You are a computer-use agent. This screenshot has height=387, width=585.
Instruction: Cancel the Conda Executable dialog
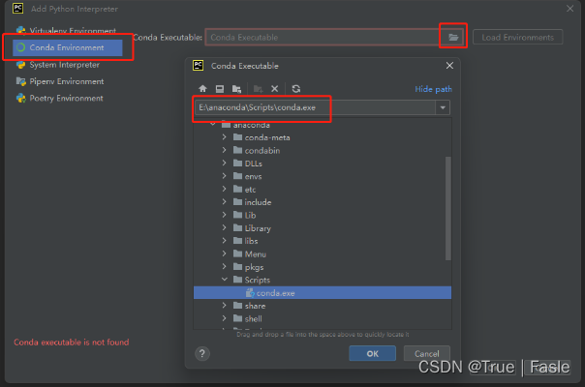[427, 353]
